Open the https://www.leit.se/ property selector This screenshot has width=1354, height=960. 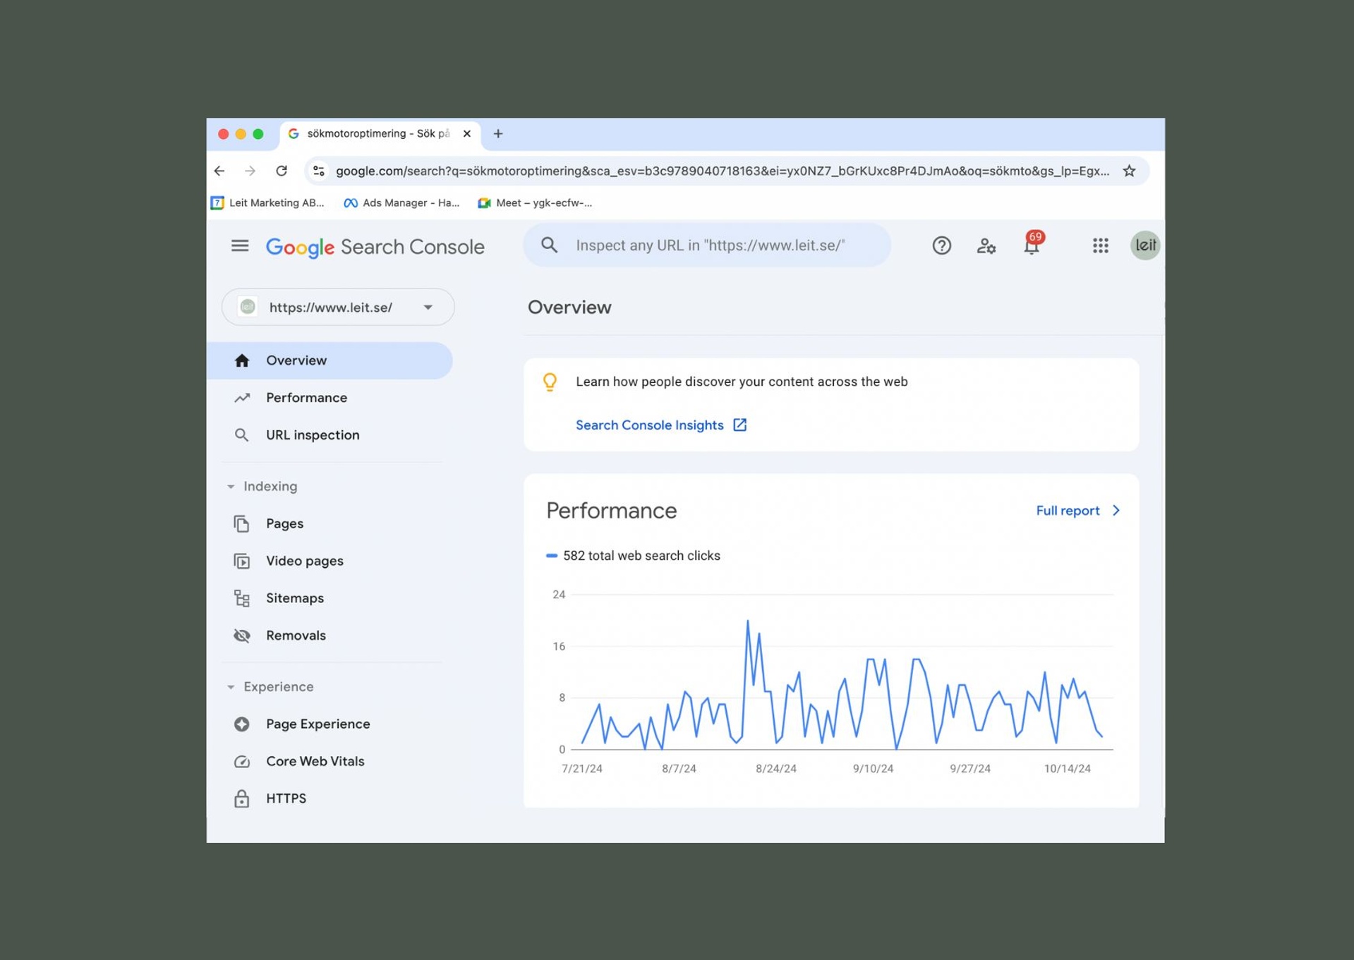pos(338,307)
